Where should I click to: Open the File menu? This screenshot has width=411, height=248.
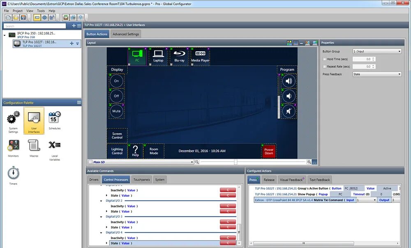coord(6,11)
